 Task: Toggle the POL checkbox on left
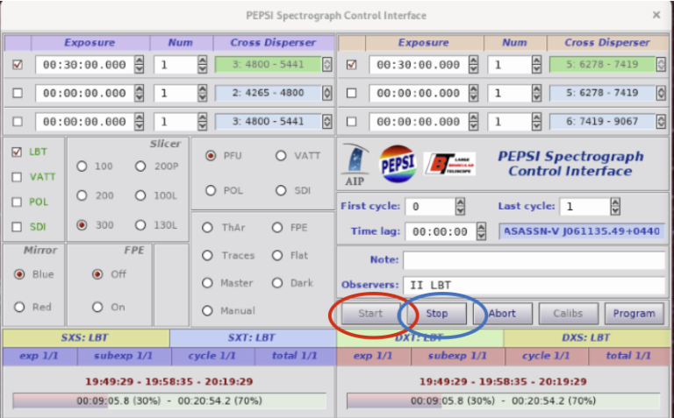[18, 202]
